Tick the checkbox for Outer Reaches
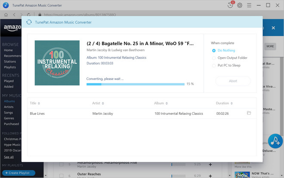 click(x=62, y=176)
